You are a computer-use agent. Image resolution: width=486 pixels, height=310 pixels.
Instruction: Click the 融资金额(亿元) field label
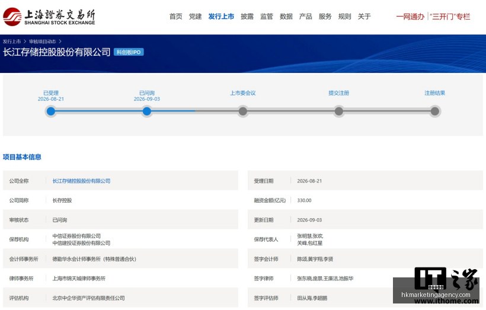click(x=270, y=200)
